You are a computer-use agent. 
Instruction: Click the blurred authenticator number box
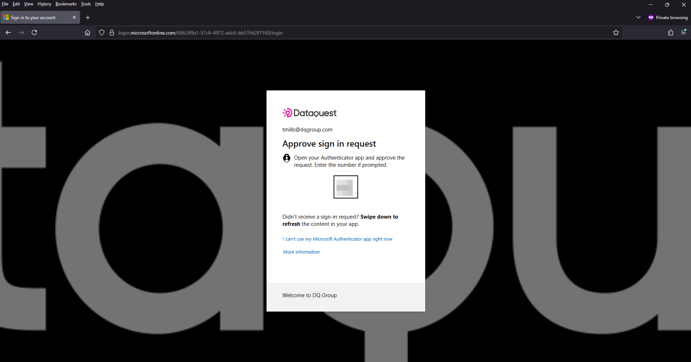coord(345,187)
